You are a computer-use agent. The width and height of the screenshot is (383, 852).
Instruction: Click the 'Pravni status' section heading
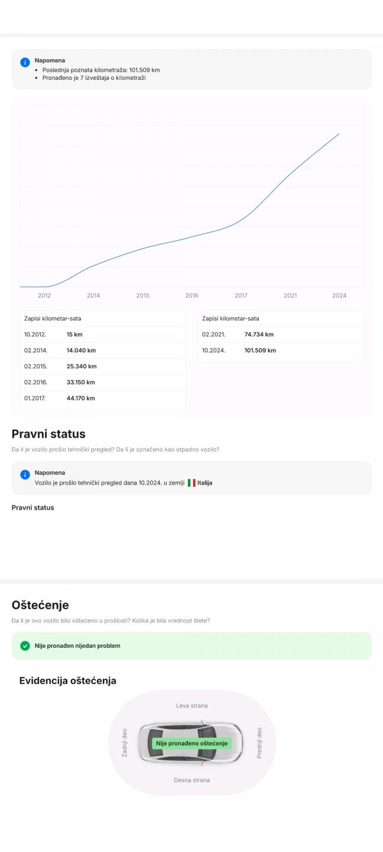[x=48, y=434]
